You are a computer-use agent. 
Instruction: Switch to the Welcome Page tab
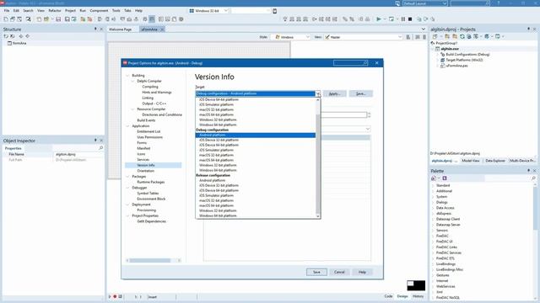click(x=120, y=29)
